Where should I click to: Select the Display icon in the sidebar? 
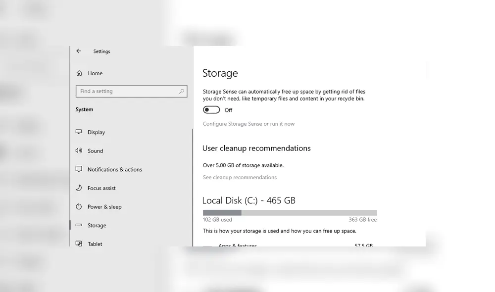pos(79,132)
